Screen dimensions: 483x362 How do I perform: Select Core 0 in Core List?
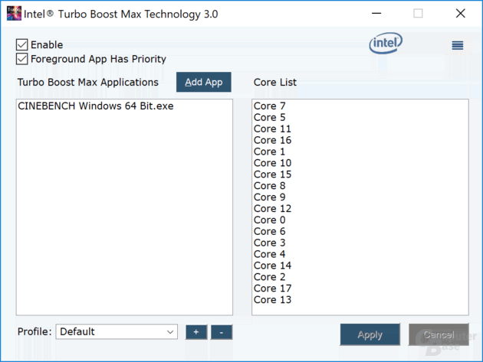pos(360,220)
